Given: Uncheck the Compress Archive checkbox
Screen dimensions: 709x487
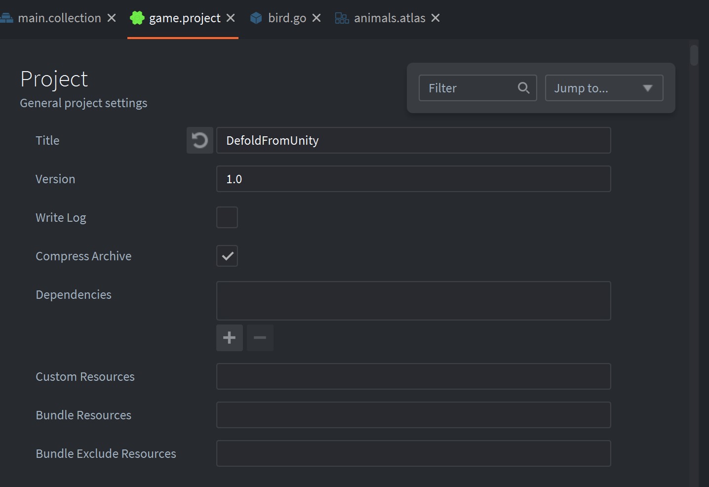Looking at the screenshot, I should tap(227, 256).
